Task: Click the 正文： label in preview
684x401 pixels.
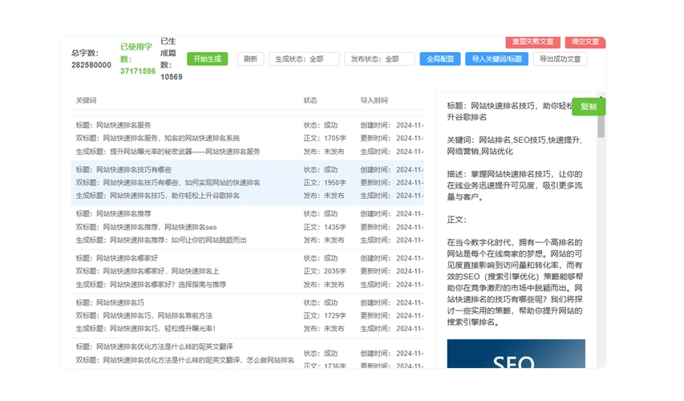Action: click(456, 220)
